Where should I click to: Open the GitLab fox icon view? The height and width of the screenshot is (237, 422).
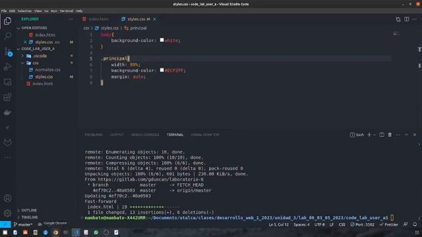(x=7, y=142)
